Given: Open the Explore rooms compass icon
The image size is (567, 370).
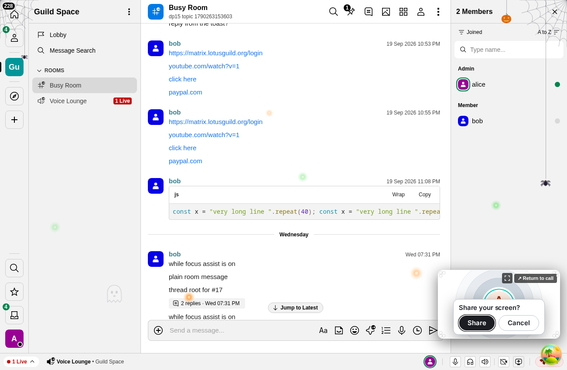Looking at the screenshot, I should click(14, 96).
